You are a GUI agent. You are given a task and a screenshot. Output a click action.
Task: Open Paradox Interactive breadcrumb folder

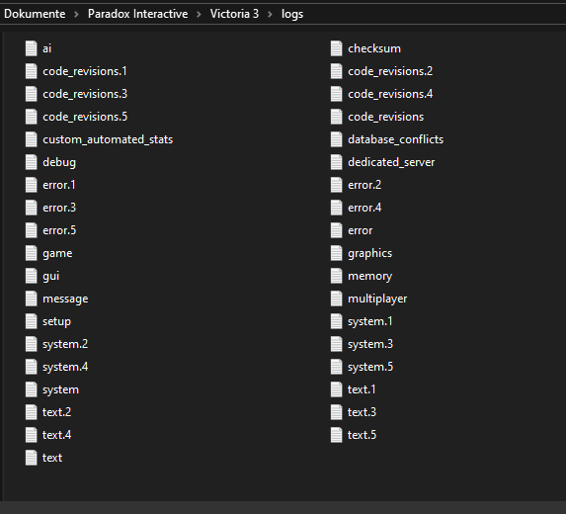click(138, 14)
